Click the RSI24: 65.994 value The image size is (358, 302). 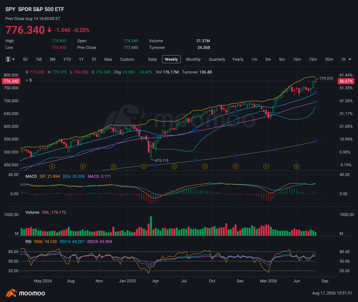tap(100, 241)
